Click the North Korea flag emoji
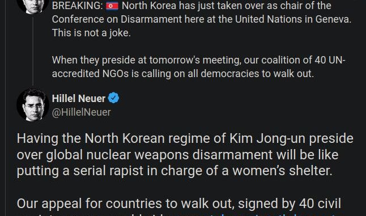 [112, 6]
